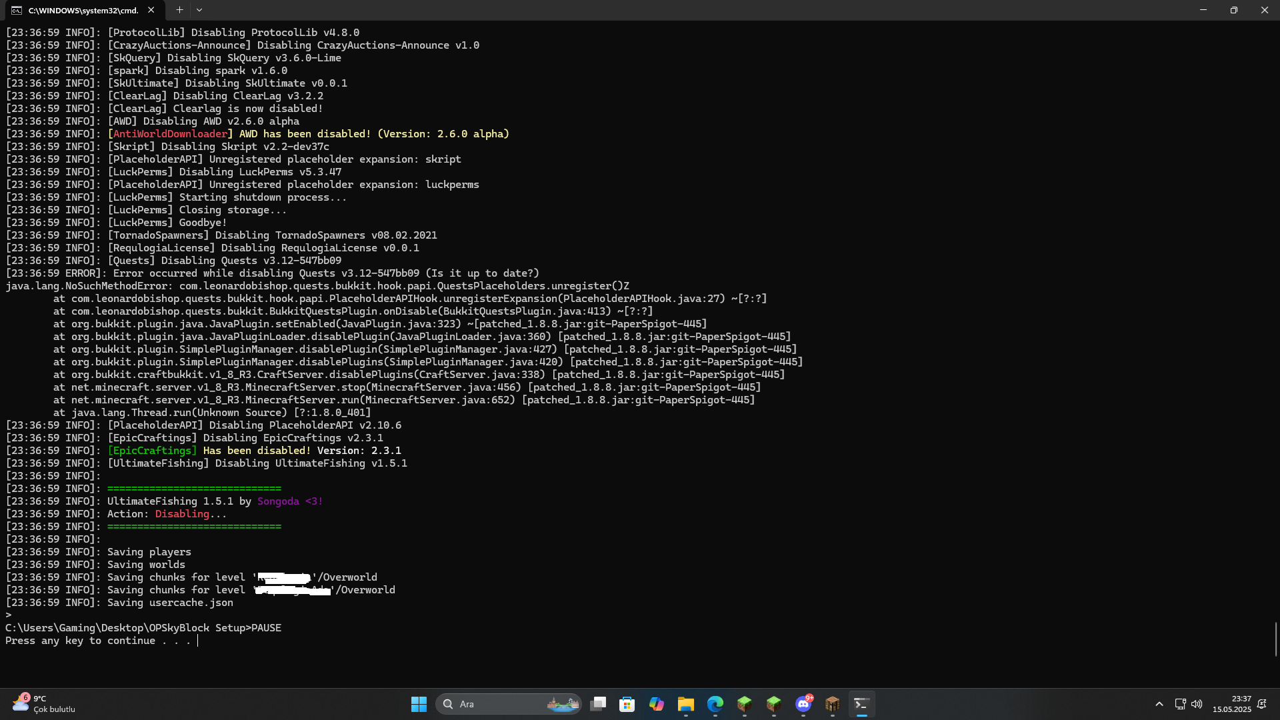Open the first Minecraft grass block icon
This screenshot has height=720, width=1280.
pos(744,704)
